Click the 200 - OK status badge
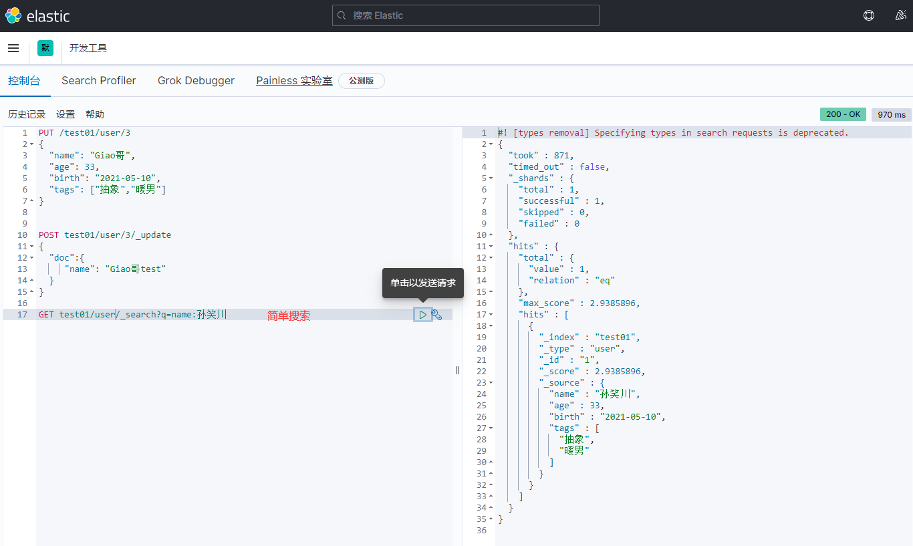This screenshot has height=546, width=913. pos(843,114)
